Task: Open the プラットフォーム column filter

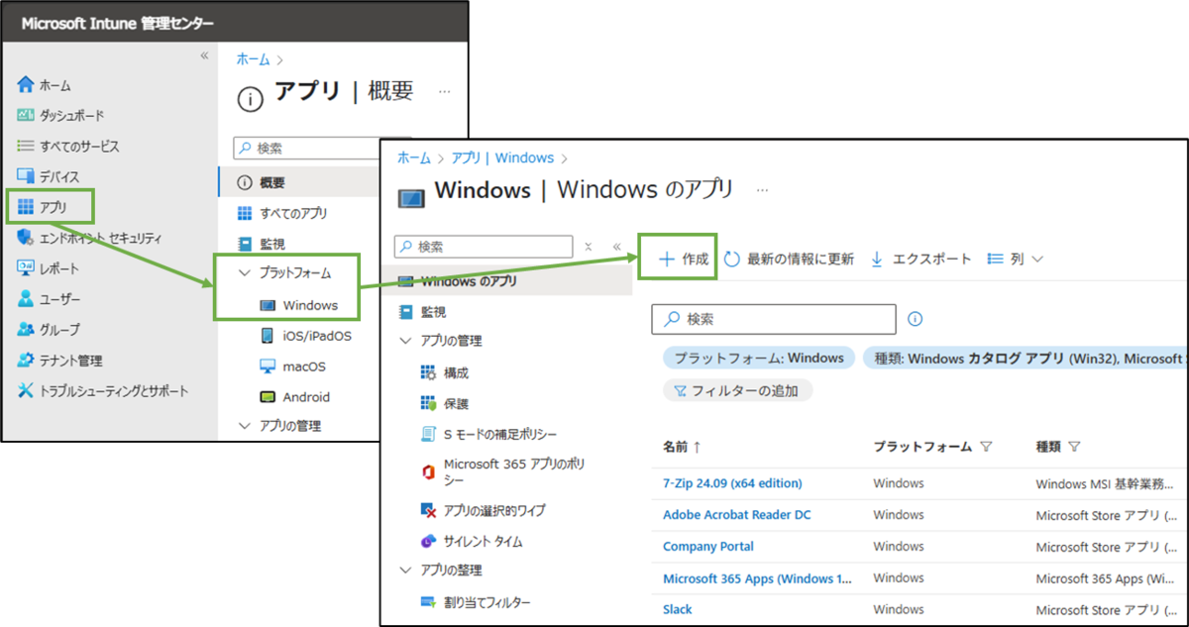Action: [x=986, y=447]
